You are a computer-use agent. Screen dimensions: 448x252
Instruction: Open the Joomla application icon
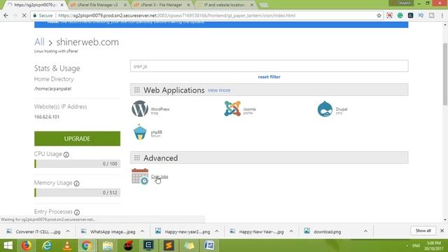tap(232, 108)
